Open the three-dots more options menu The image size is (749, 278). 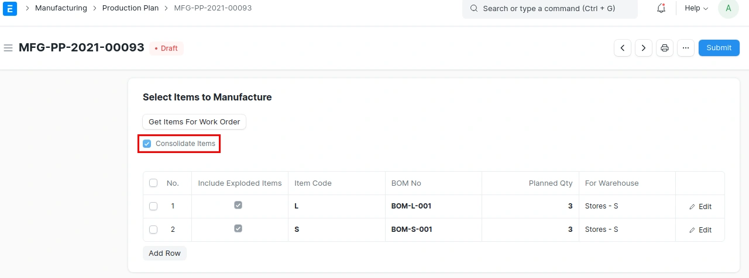(x=686, y=48)
